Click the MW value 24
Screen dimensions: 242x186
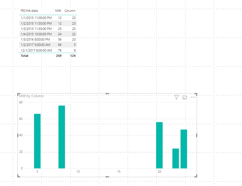click(60, 34)
